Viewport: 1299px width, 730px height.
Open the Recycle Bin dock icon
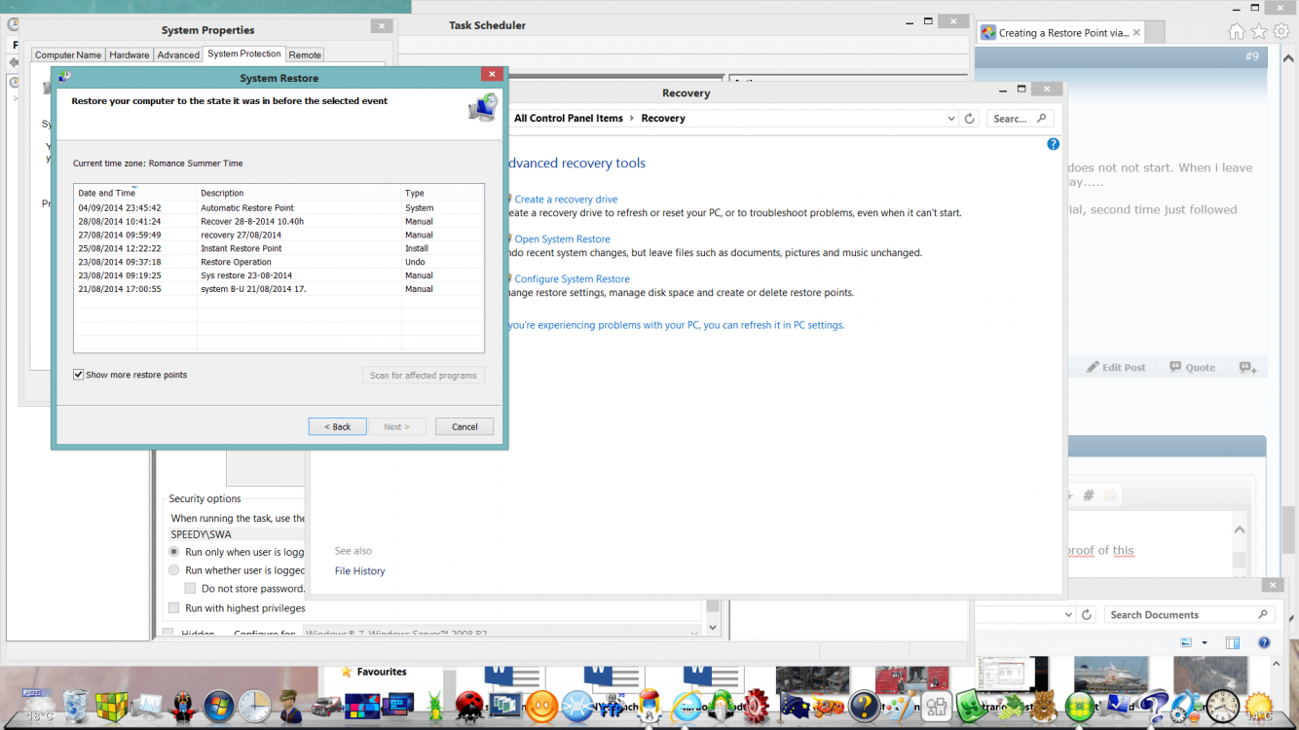click(76, 705)
